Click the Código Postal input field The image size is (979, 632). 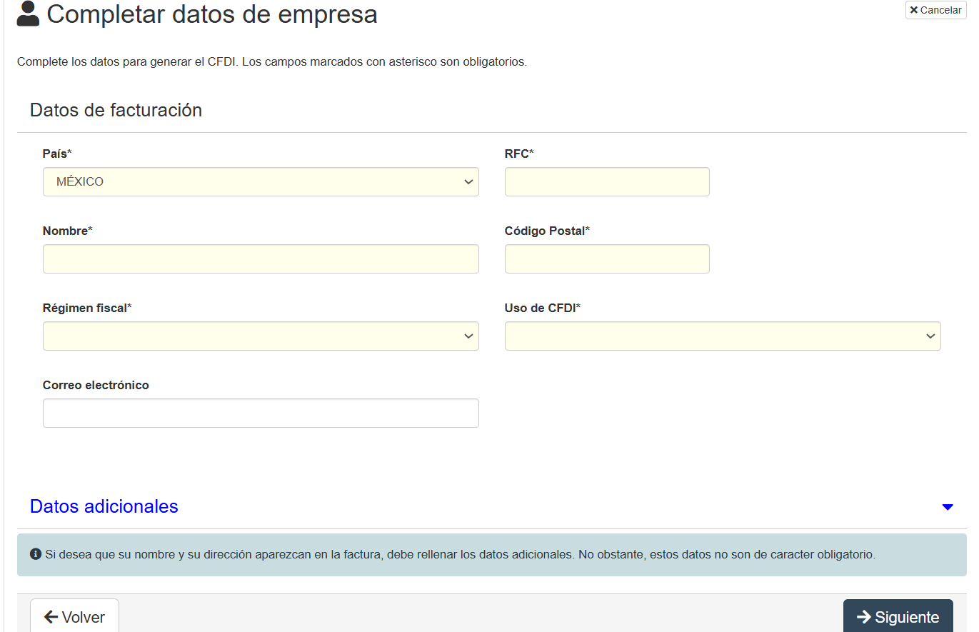tap(606, 259)
